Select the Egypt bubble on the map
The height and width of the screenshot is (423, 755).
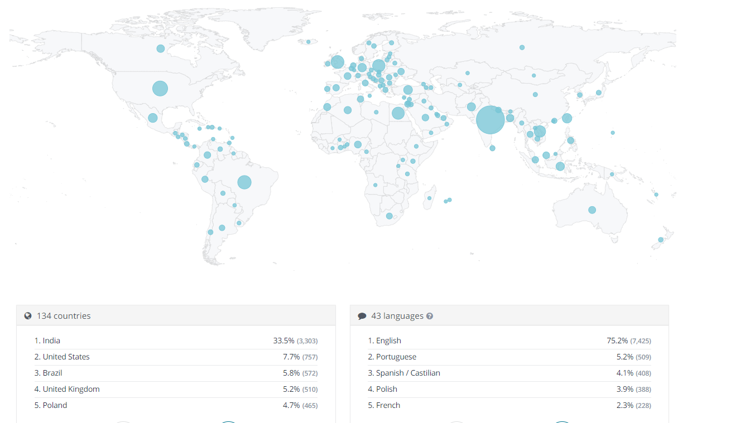point(398,113)
